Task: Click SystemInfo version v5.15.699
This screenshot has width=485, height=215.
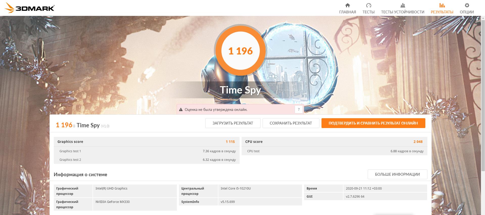Action: click(x=228, y=202)
